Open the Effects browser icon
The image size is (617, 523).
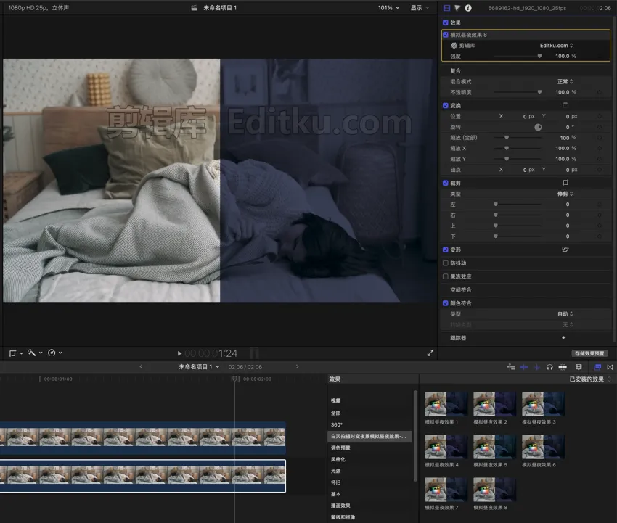point(597,368)
